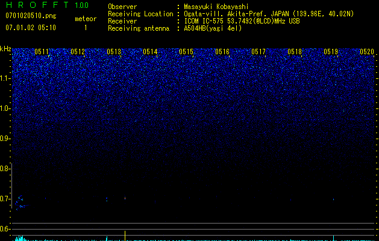Click the 'Receiver' field label

[122, 21]
